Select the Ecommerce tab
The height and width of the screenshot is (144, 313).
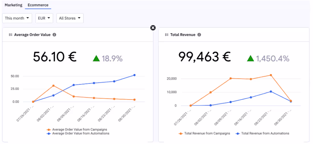point(38,5)
